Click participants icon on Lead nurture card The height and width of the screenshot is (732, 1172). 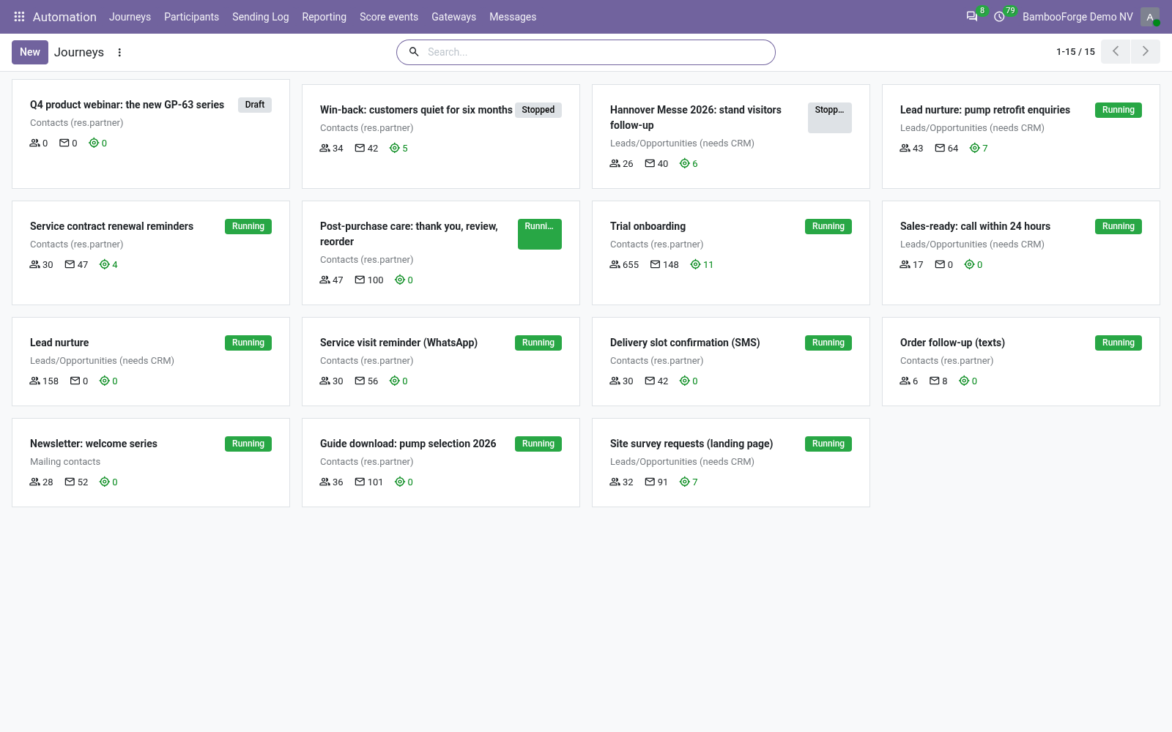tap(35, 381)
